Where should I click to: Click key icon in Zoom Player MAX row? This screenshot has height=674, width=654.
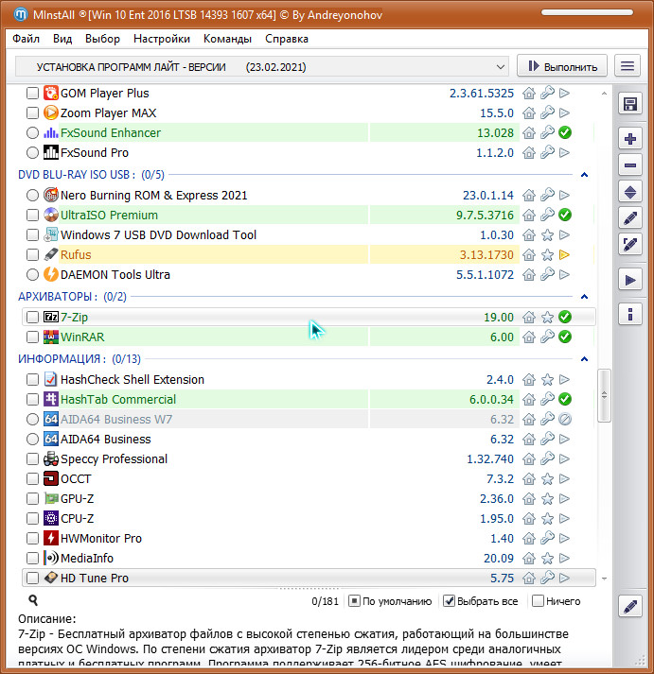(x=547, y=112)
